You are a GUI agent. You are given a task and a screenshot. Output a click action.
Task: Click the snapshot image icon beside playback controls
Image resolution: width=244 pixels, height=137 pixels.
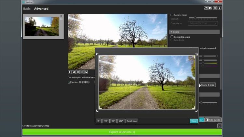pyautogui.click(x=86, y=72)
